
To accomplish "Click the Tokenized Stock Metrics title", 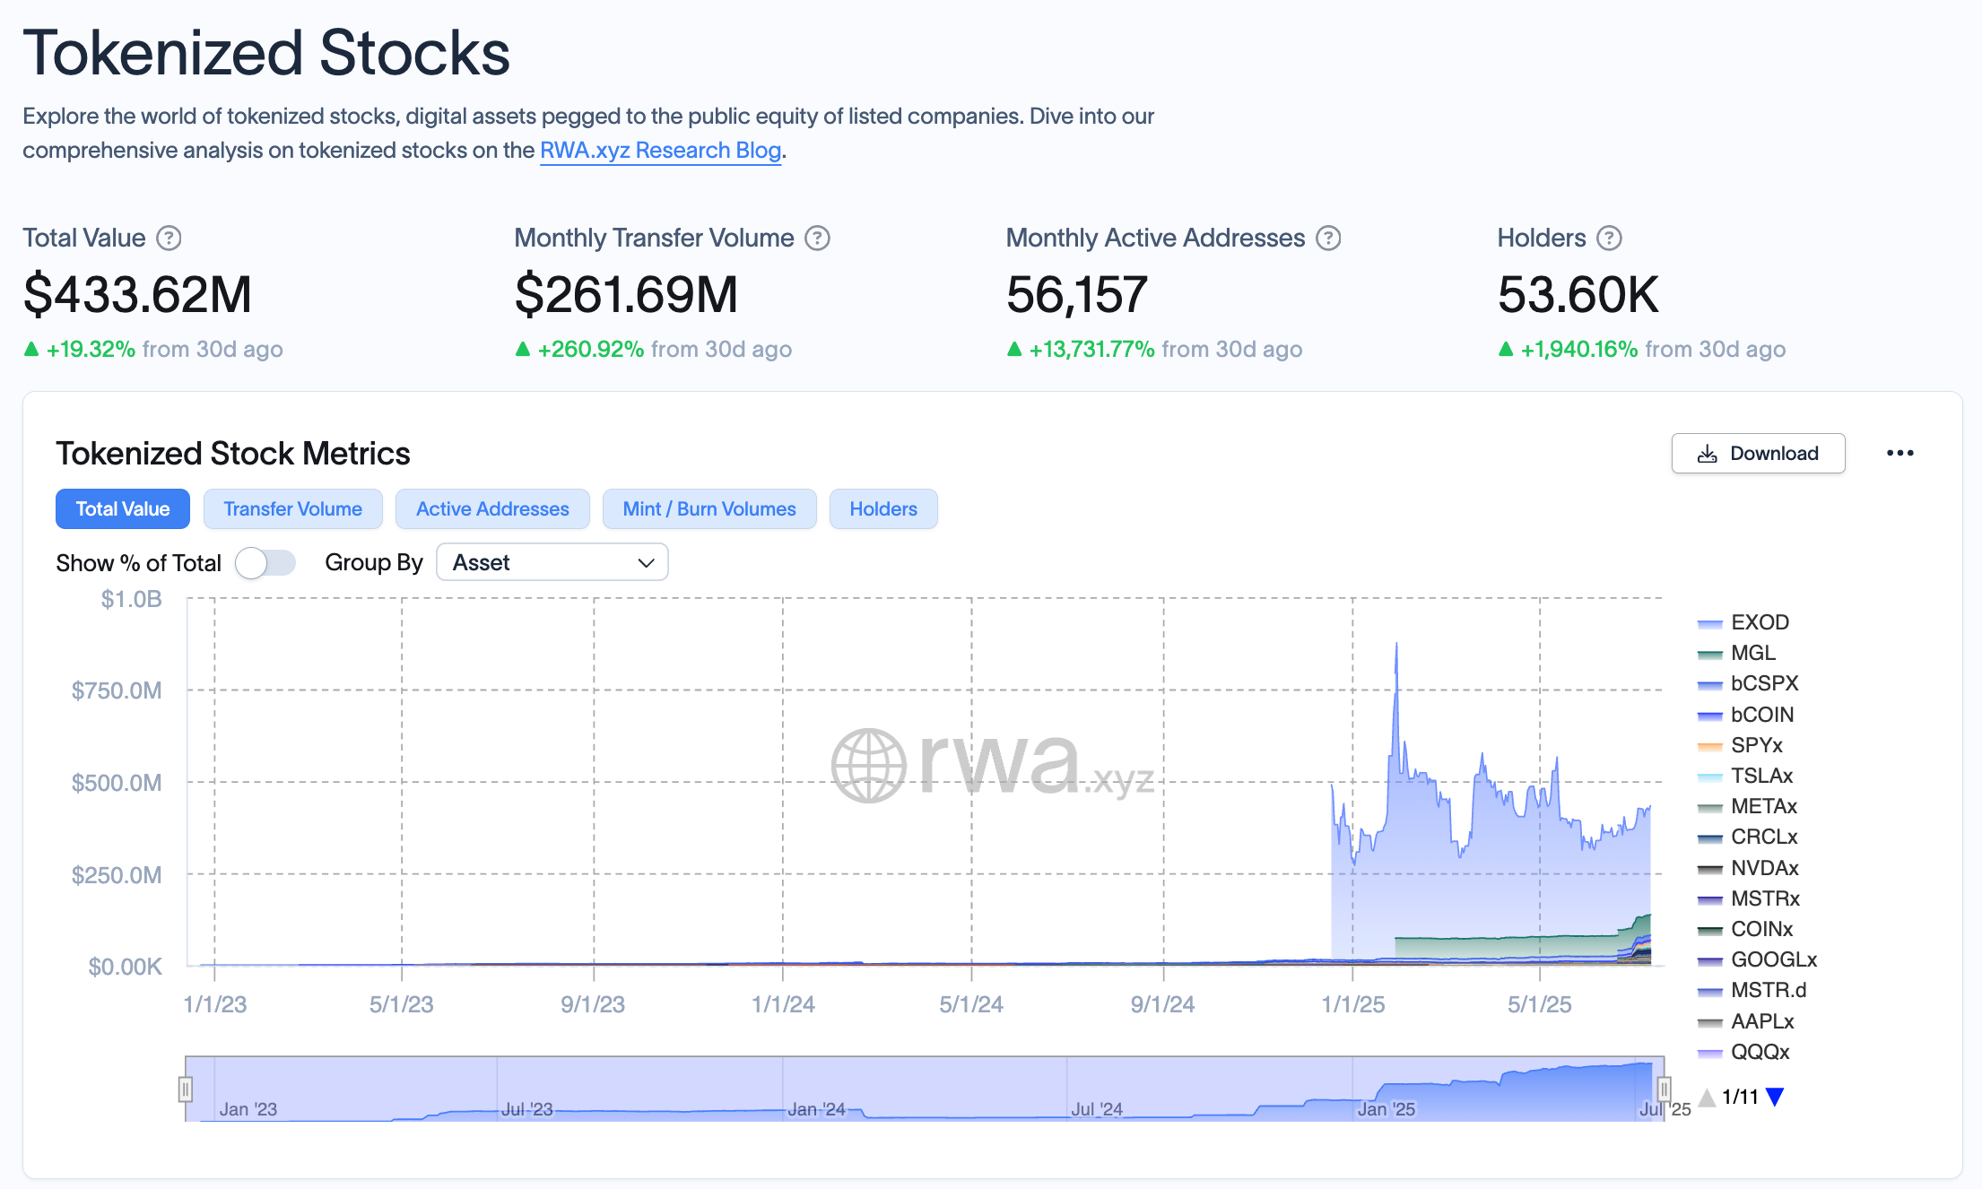I will pyautogui.click(x=233, y=453).
